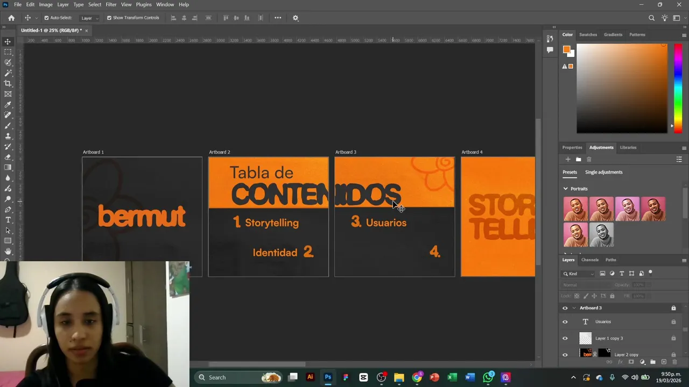The width and height of the screenshot is (689, 387).
Task: Create a new adjustment layer icon
Action: pyautogui.click(x=642, y=362)
